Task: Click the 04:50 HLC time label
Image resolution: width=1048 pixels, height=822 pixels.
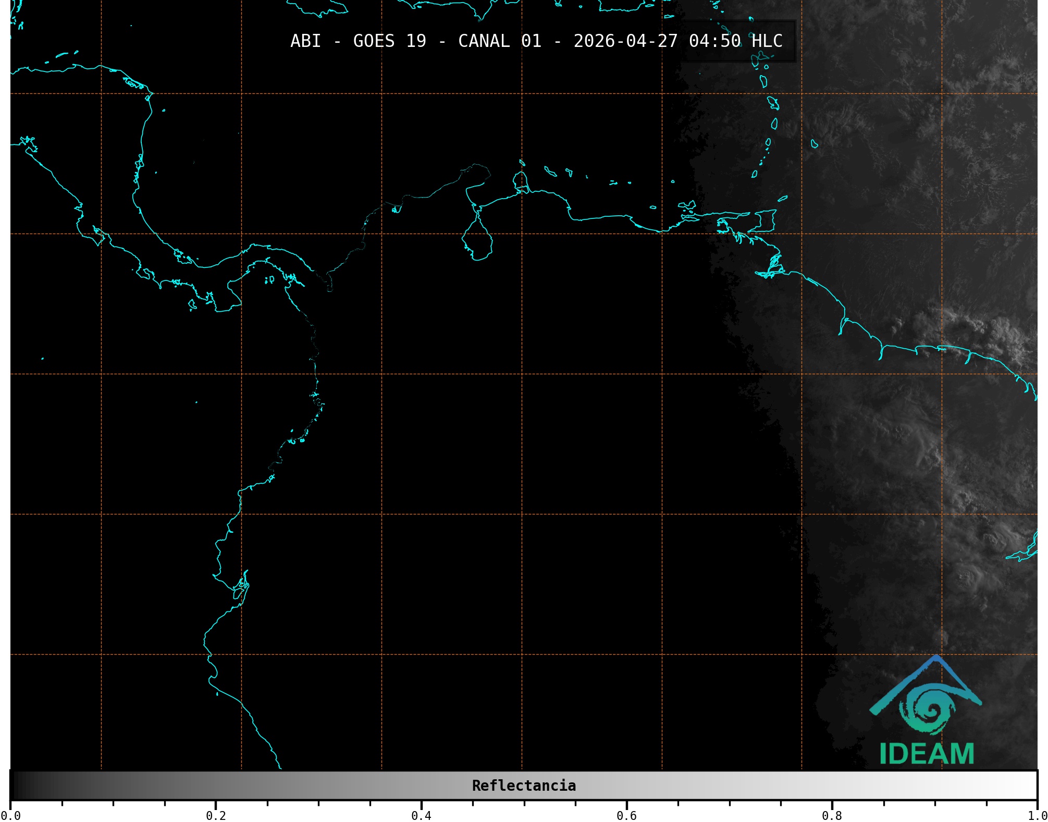Action: (x=735, y=41)
